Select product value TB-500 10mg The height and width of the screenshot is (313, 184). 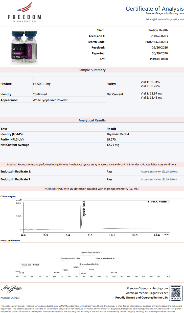[x=42, y=84]
